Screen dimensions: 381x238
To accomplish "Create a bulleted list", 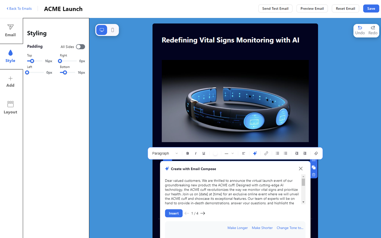I will [x=277, y=153].
